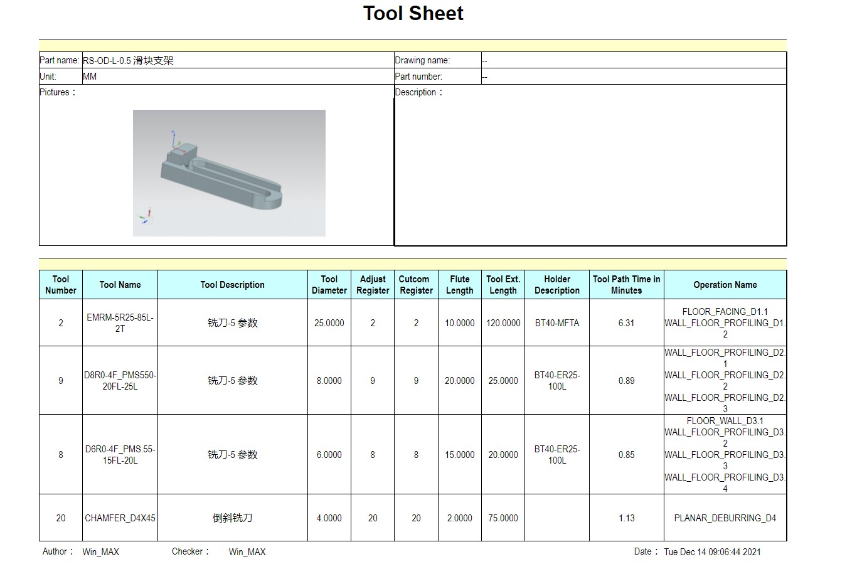
Task: Click the Pictures label
Action: point(58,92)
